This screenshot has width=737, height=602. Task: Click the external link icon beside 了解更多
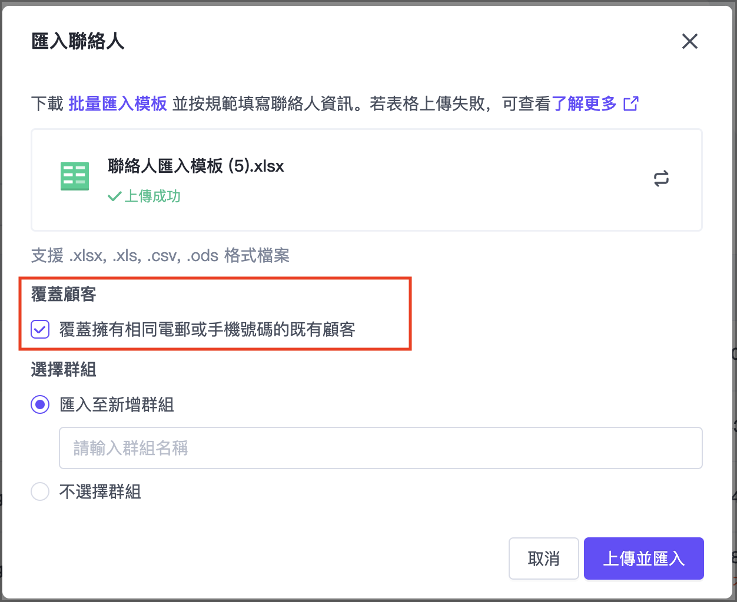(631, 103)
